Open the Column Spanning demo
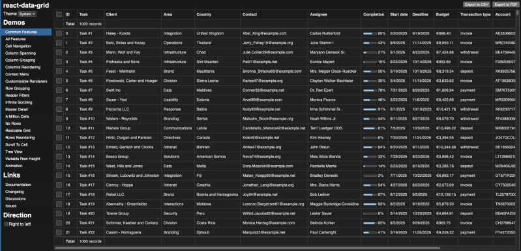This screenshot has width=521, height=251. coord(27,53)
